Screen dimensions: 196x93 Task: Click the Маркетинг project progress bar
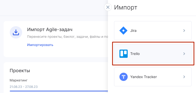(x=59, y=91)
